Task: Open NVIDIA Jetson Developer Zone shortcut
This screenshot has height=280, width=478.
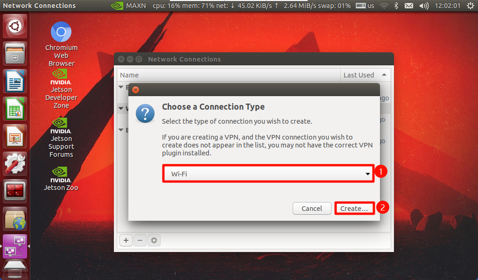Action: point(61,89)
